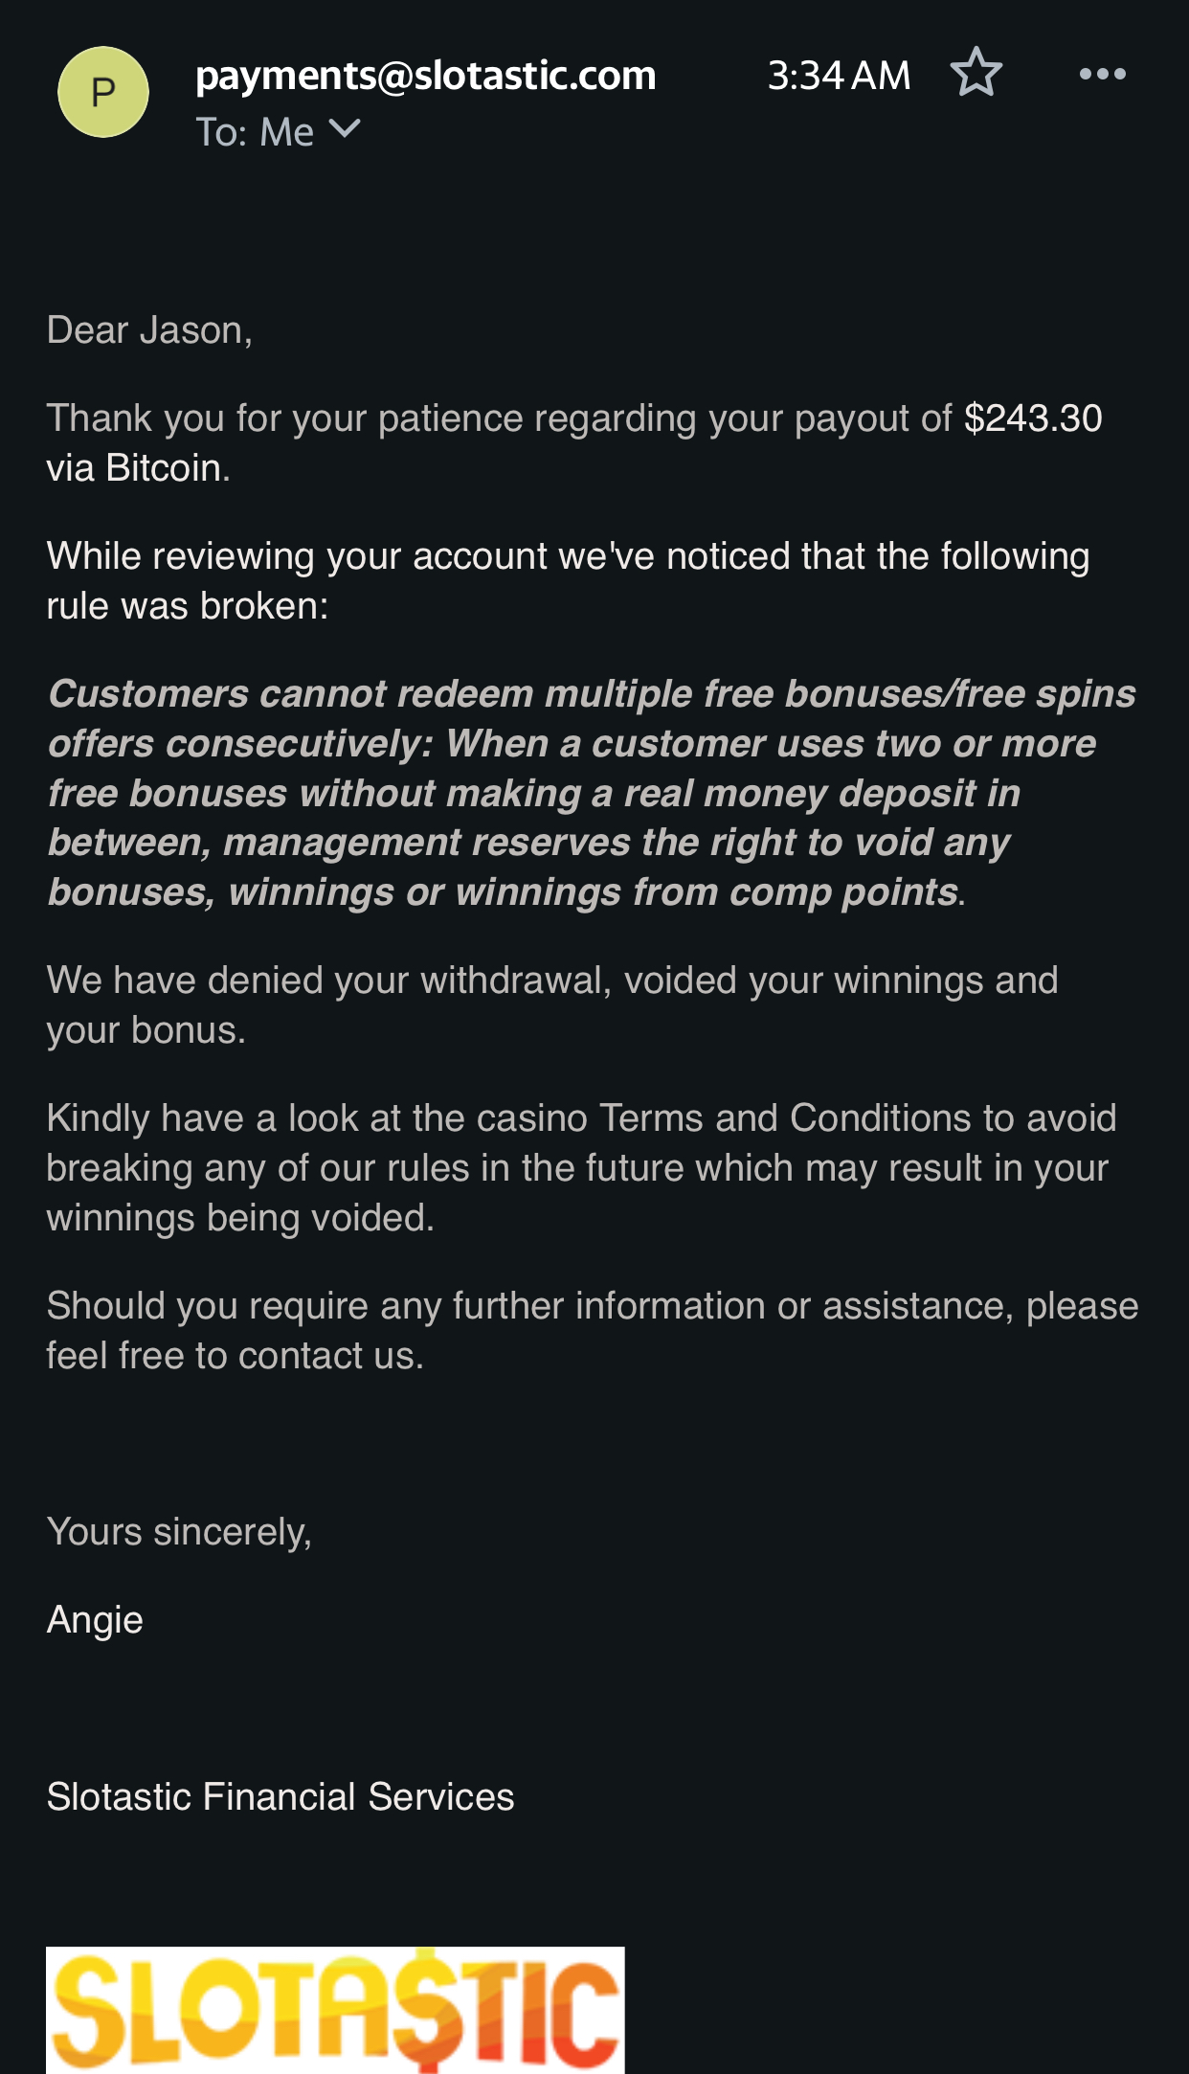Tap the "feel free to contact us" sentence
The height and width of the screenshot is (2074, 1189).
(x=236, y=1356)
